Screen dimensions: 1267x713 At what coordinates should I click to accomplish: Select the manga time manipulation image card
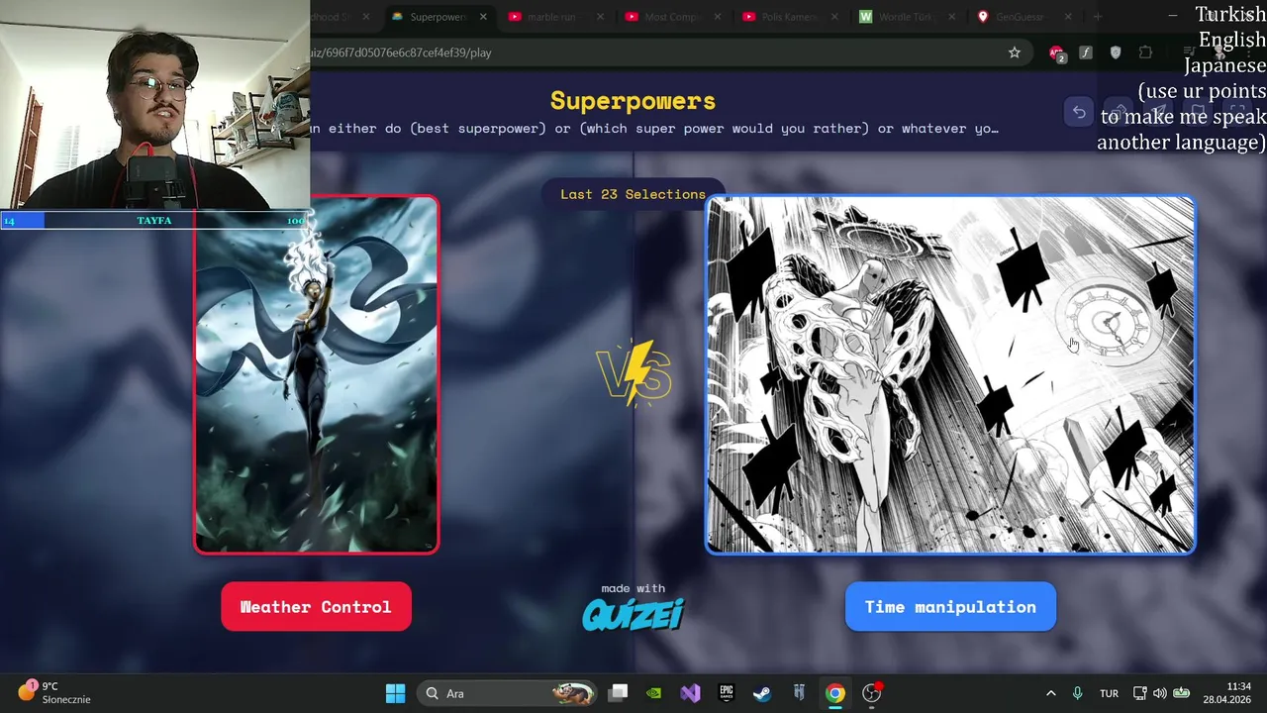pyautogui.click(x=950, y=374)
